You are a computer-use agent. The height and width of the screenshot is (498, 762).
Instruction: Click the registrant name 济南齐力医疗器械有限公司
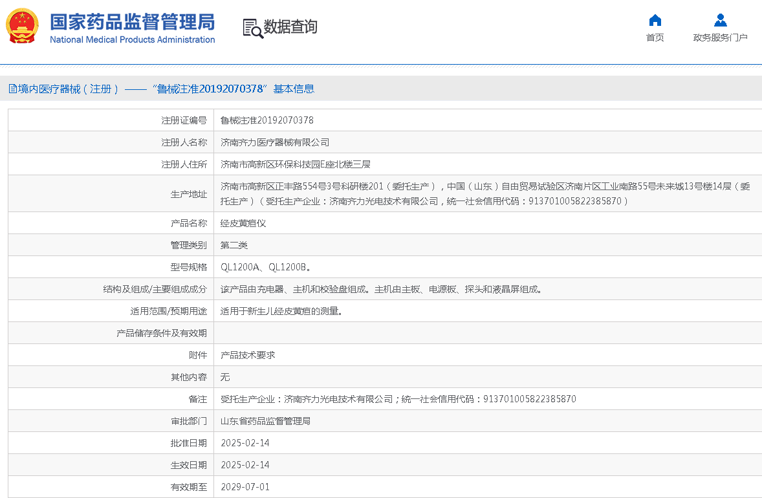[x=275, y=142]
